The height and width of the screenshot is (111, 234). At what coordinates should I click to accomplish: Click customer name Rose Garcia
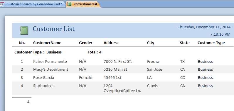pyautogui.click(x=43, y=78)
